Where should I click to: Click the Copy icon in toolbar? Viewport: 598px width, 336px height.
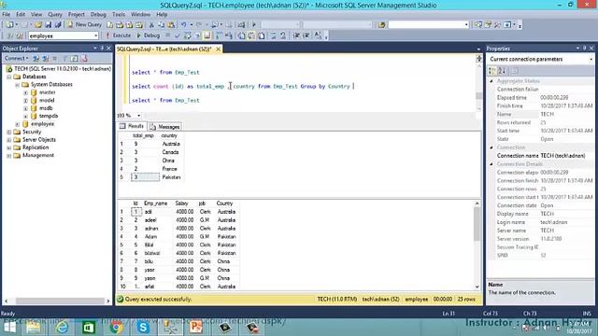pos(162,25)
